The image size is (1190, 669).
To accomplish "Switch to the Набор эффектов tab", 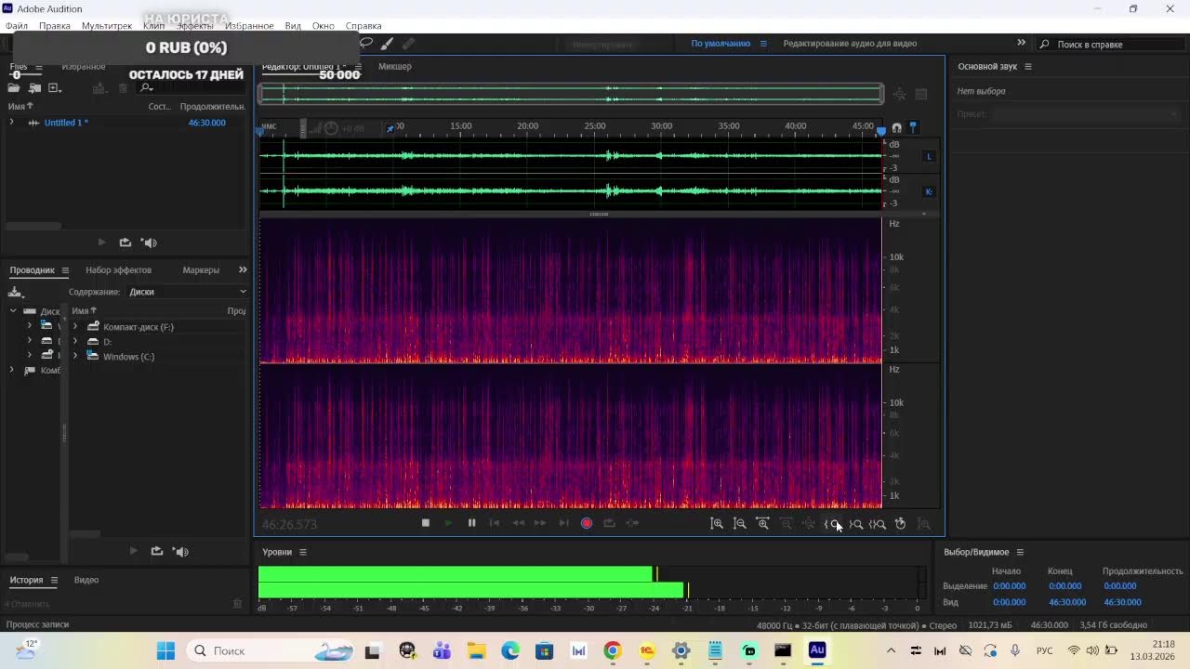I will [x=118, y=270].
